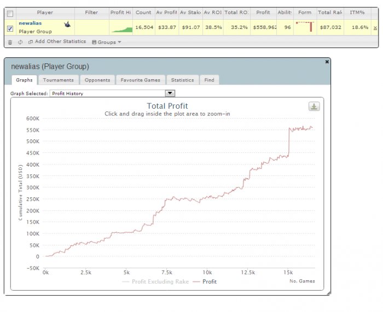
Task: Switch to the Opponents tab
Action: point(97,80)
